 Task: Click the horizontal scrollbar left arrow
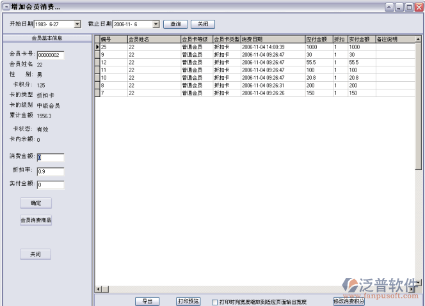pos(98,290)
